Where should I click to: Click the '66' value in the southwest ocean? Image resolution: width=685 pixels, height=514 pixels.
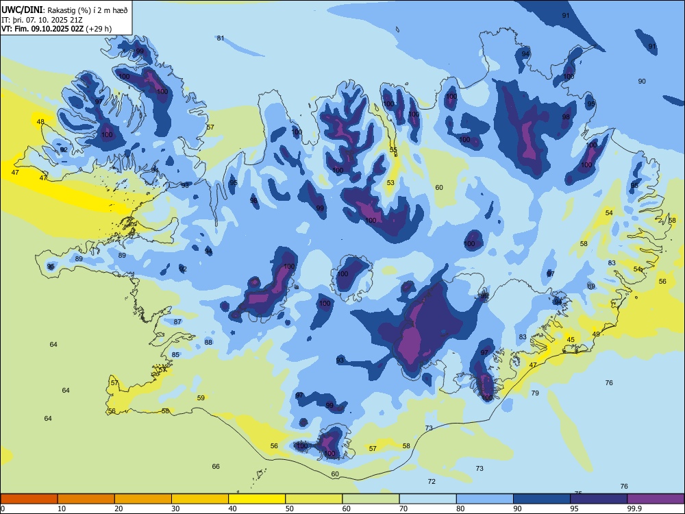point(216,466)
